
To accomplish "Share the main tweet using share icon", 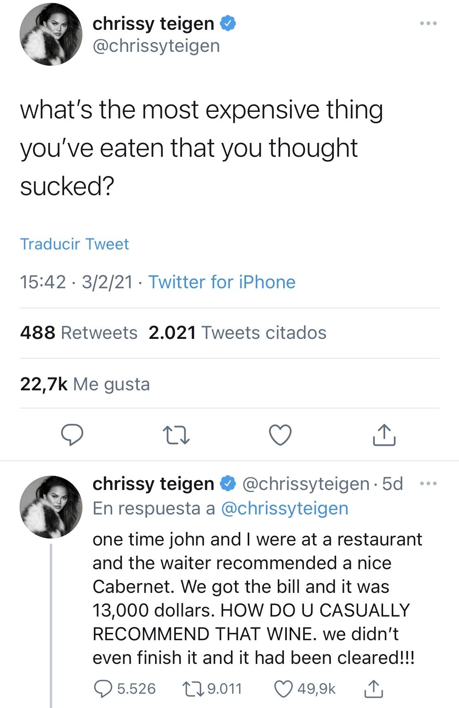I will [x=384, y=435].
